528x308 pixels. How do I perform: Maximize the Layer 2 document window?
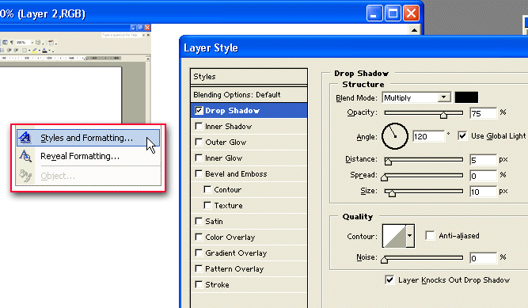pyautogui.click(x=393, y=13)
